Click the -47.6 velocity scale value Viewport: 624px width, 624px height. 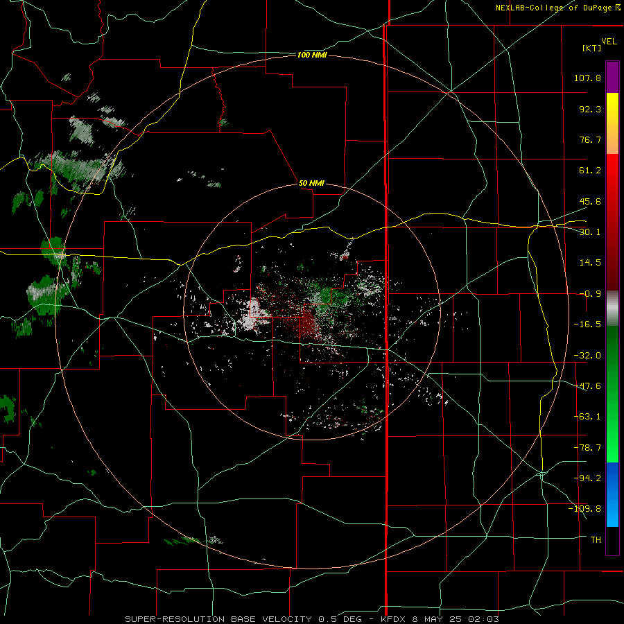587,386
